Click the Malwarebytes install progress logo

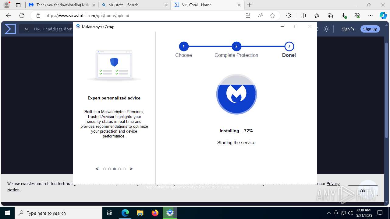pos(236,94)
